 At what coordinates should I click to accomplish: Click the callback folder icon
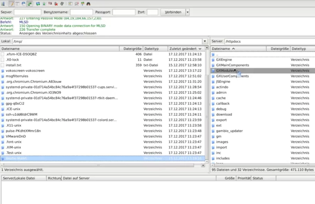(213, 104)
